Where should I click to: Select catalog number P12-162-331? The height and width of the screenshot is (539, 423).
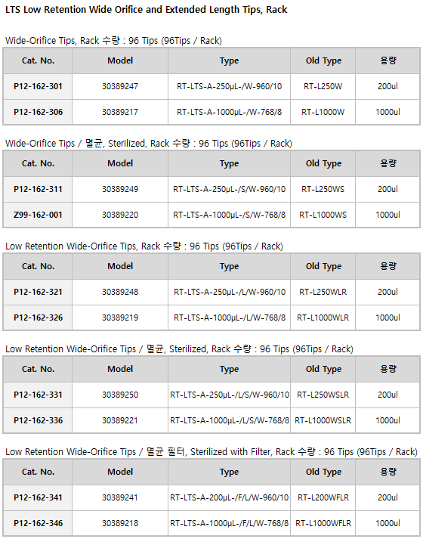(x=38, y=395)
